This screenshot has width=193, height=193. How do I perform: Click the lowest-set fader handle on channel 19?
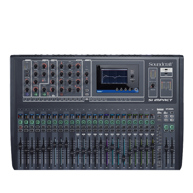click(x=124, y=158)
